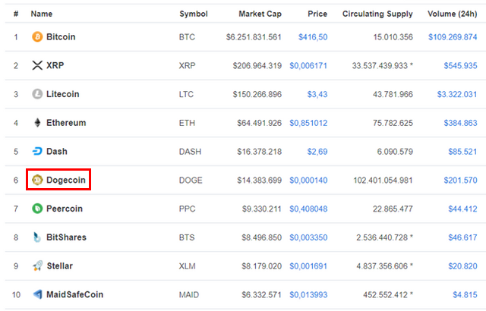Click Dogecoin price $0,000140

308,181
